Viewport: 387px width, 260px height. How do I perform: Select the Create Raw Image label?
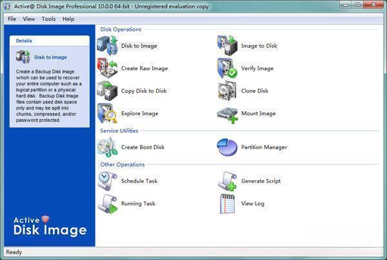coord(144,68)
